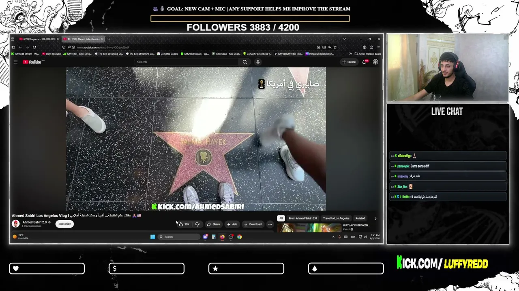The height and width of the screenshot is (291, 519).
Task: Select the From Ahmed Sabiri 2.0 chip
Action: [x=303, y=218]
